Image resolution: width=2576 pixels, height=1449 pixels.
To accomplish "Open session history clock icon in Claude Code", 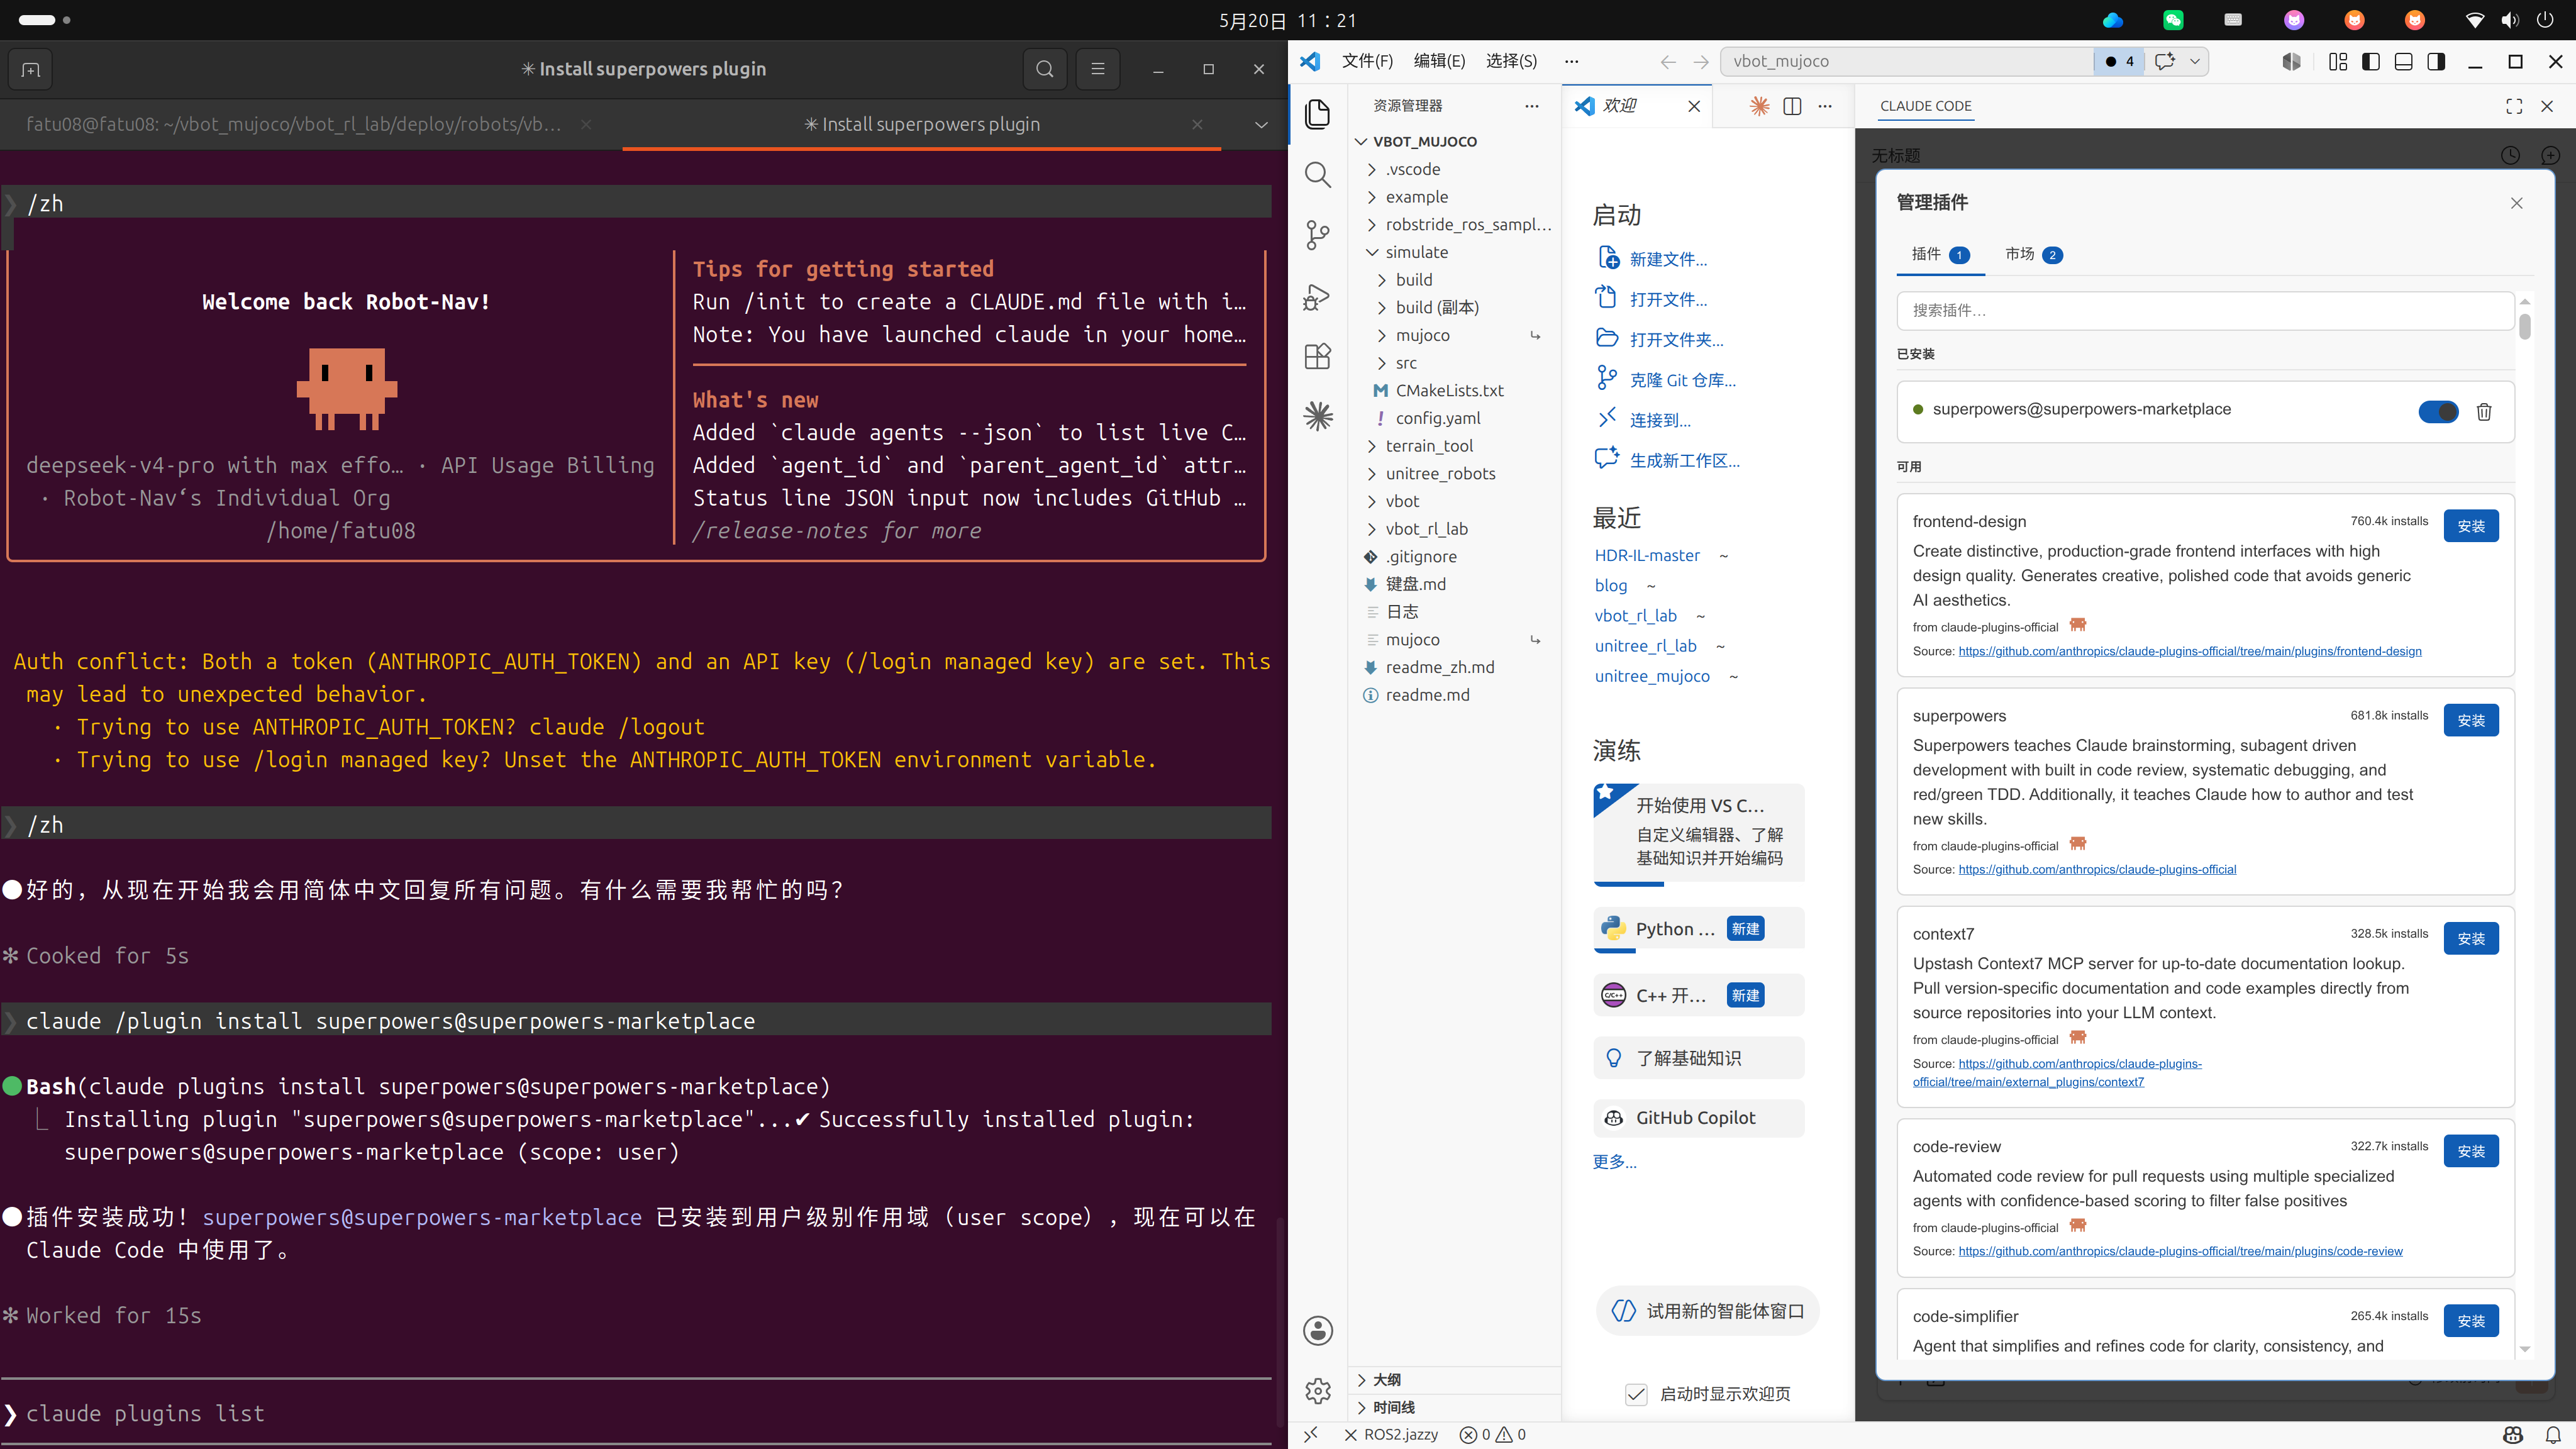I will click(2510, 155).
